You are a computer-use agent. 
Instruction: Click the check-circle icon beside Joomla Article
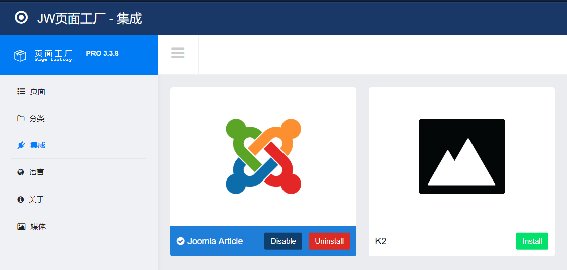point(181,241)
